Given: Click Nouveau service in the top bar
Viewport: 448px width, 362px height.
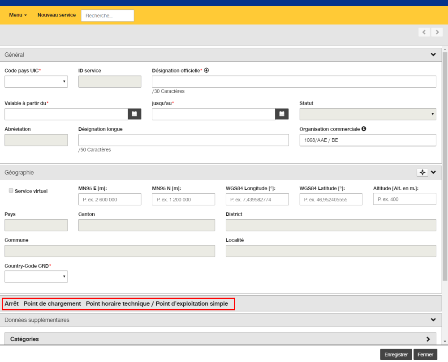Looking at the screenshot, I should (56, 15).
